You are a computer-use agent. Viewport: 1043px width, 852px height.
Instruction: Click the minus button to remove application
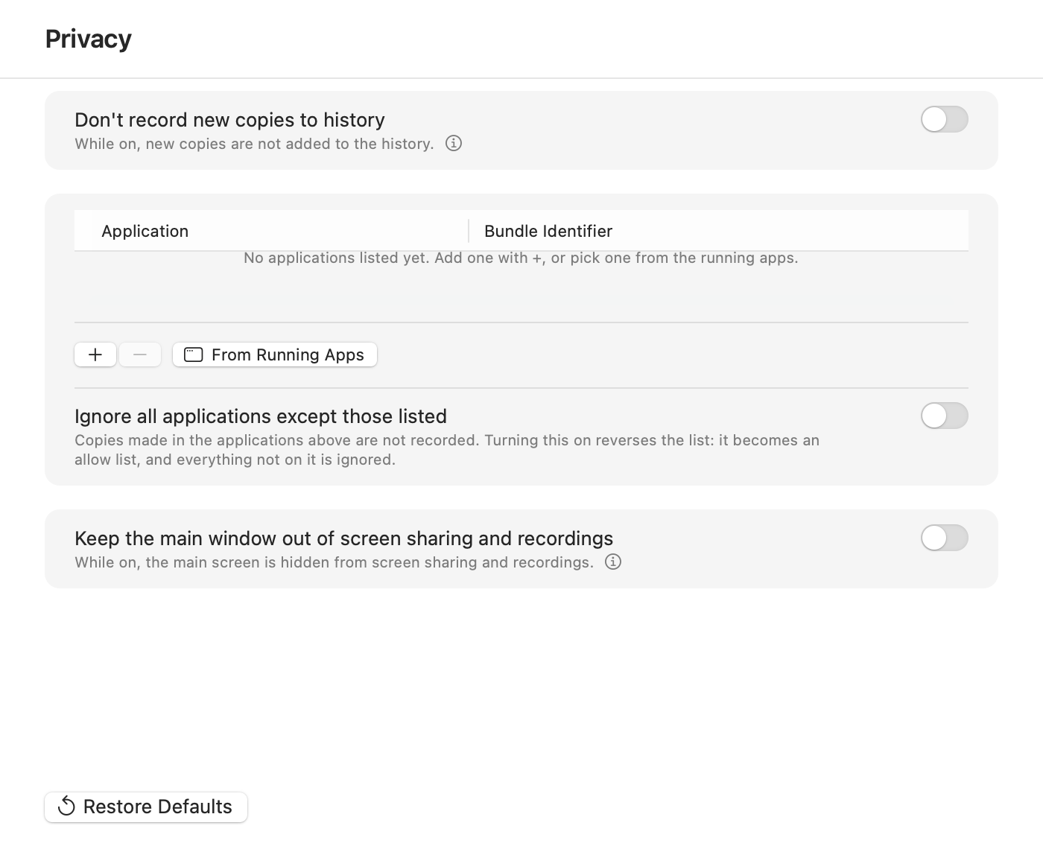coord(140,355)
